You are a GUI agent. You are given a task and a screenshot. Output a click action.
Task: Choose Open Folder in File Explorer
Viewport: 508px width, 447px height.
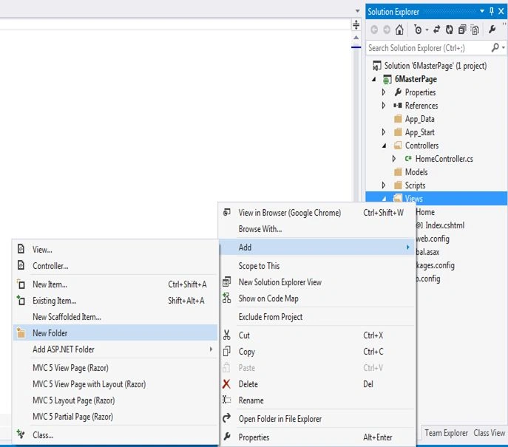tap(316, 418)
